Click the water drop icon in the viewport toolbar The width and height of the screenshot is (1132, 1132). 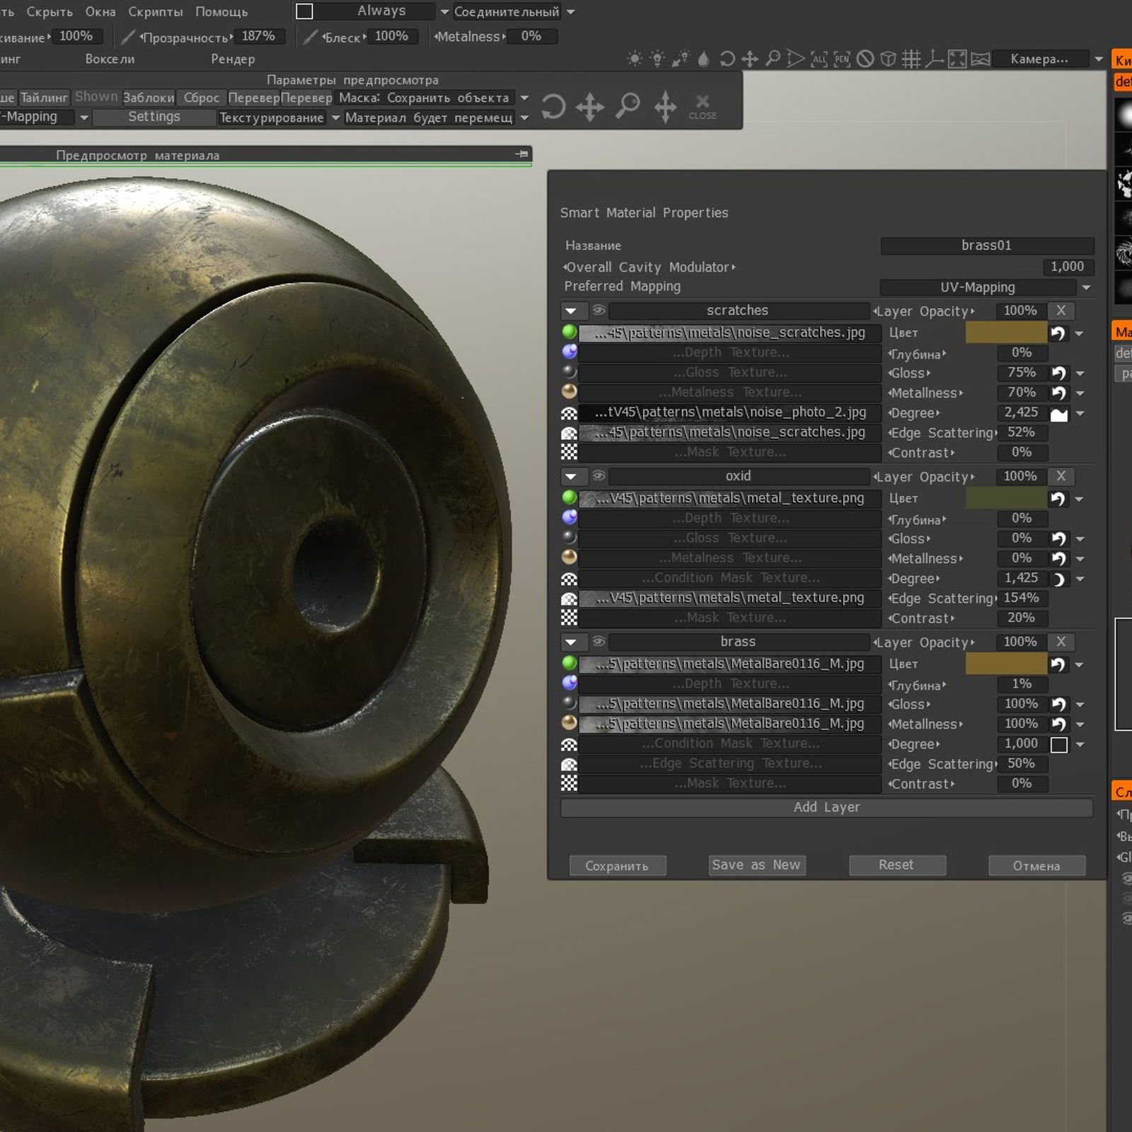click(x=703, y=59)
